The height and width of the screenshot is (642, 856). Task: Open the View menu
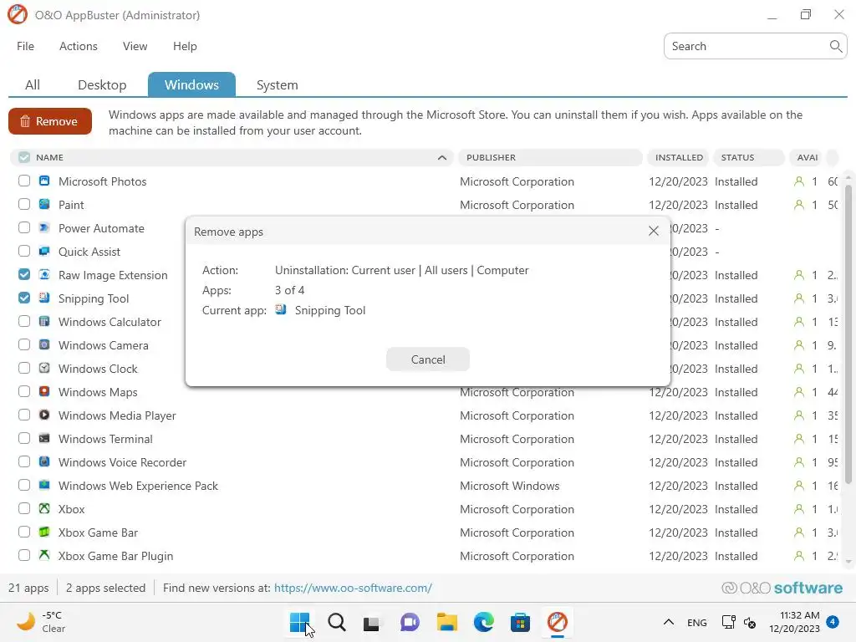(135, 47)
